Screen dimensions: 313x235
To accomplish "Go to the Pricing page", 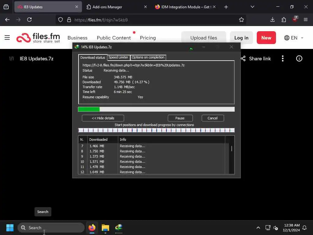I will click(148, 38).
